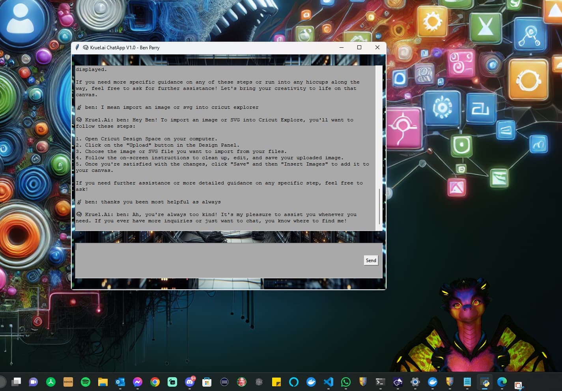Focus the chat message input box

point(228,260)
